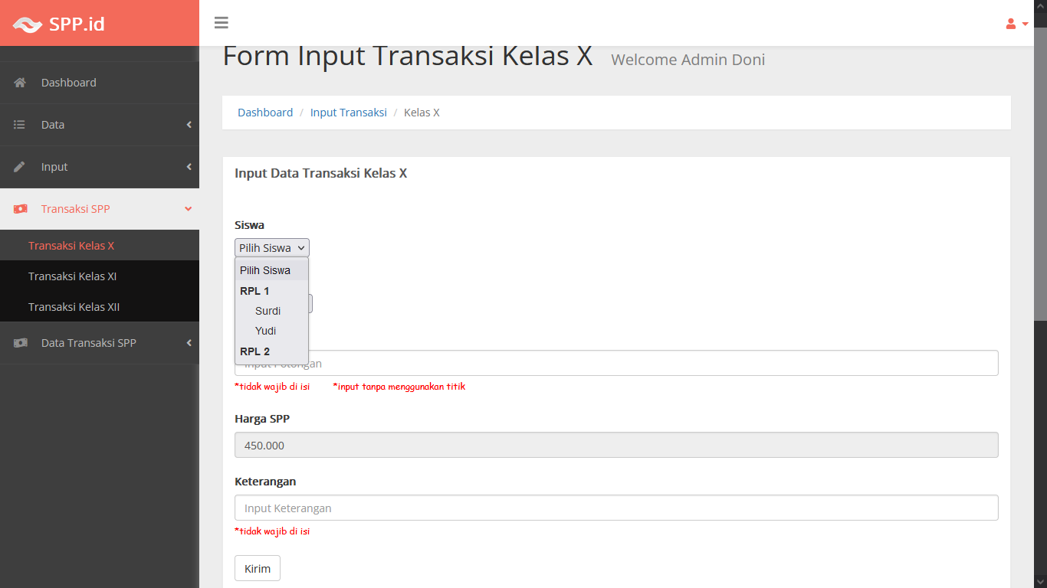Collapse the Transaksi SPP submenu chevron
Viewport: 1047px width, 588px height.
point(189,209)
